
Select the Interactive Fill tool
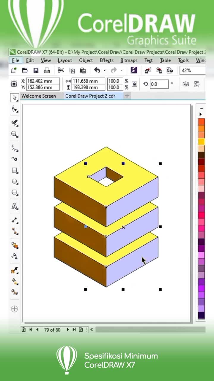click(14, 281)
